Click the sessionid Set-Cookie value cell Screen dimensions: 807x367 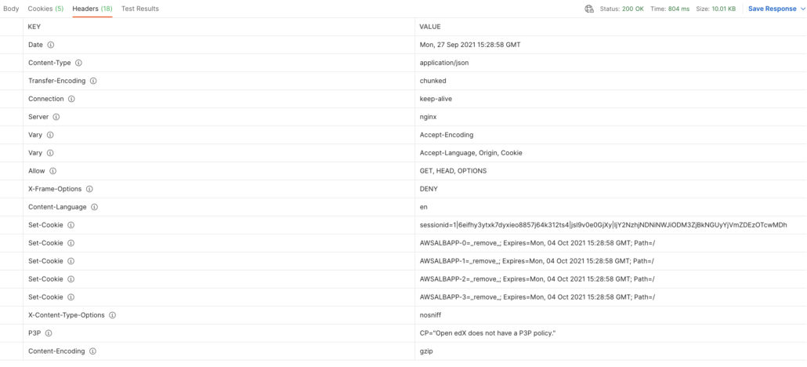click(x=610, y=225)
